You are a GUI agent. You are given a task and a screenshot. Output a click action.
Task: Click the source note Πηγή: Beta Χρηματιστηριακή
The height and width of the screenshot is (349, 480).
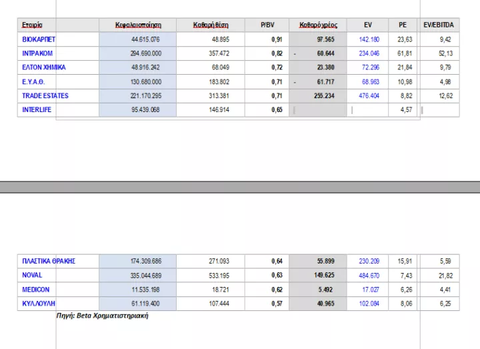102,316
